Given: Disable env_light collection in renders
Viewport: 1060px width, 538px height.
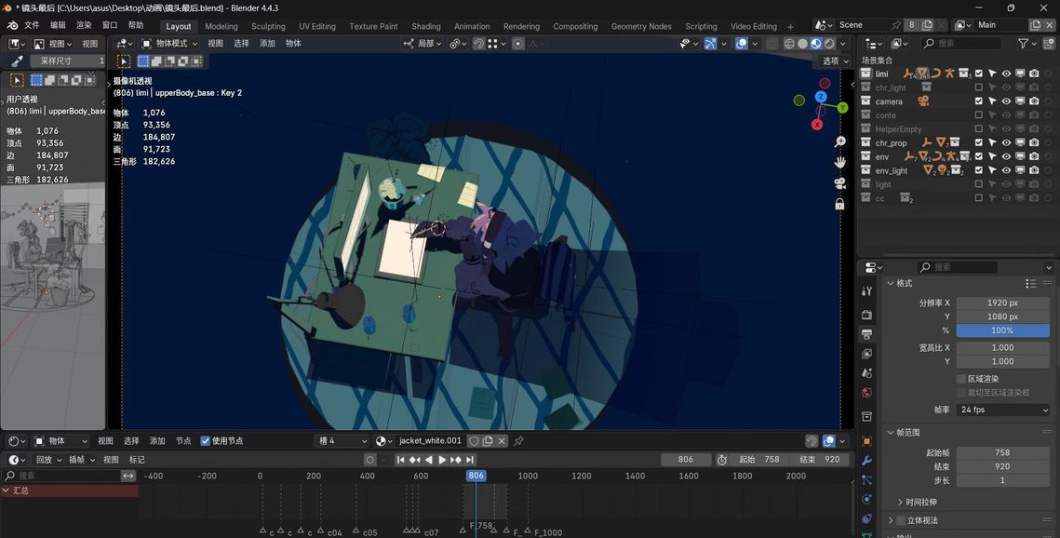Looking at the screenshot, I should point(1034,170).
